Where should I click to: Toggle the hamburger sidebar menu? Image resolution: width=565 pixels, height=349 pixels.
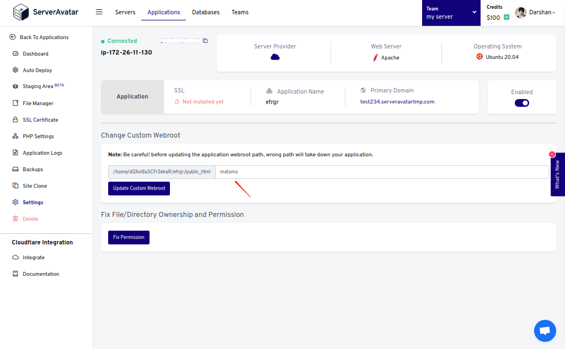(x=99, y=12)
